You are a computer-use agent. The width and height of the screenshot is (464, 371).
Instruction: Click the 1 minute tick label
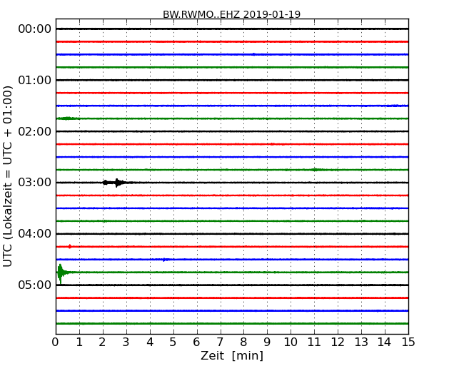click(x=79, y=342)
